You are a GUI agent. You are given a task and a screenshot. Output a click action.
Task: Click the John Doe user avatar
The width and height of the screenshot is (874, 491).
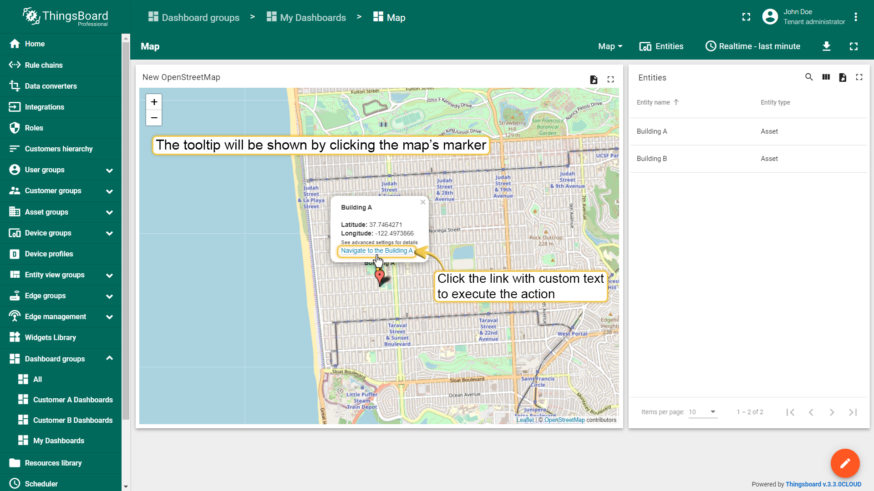click(770, 17)
